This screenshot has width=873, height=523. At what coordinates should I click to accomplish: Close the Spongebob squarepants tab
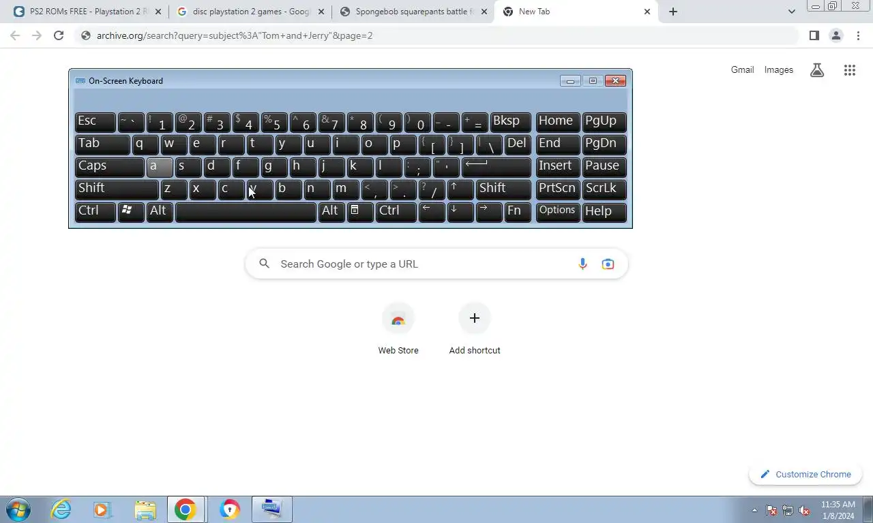click(x=484, y=12)
